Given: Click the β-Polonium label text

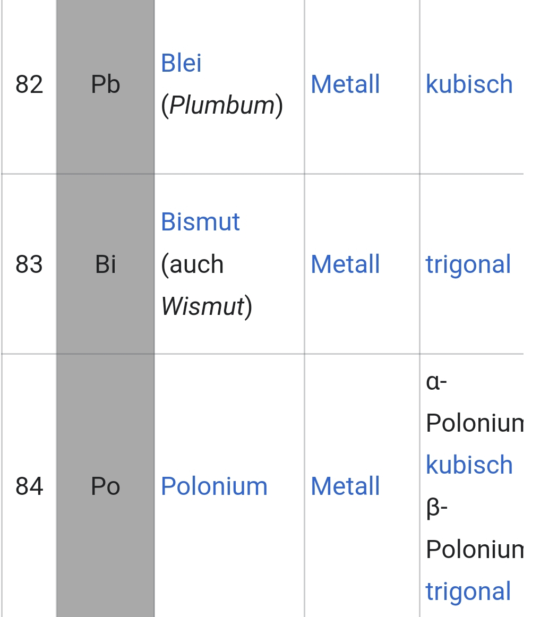Looking at the screenshot, I should 475,528.
